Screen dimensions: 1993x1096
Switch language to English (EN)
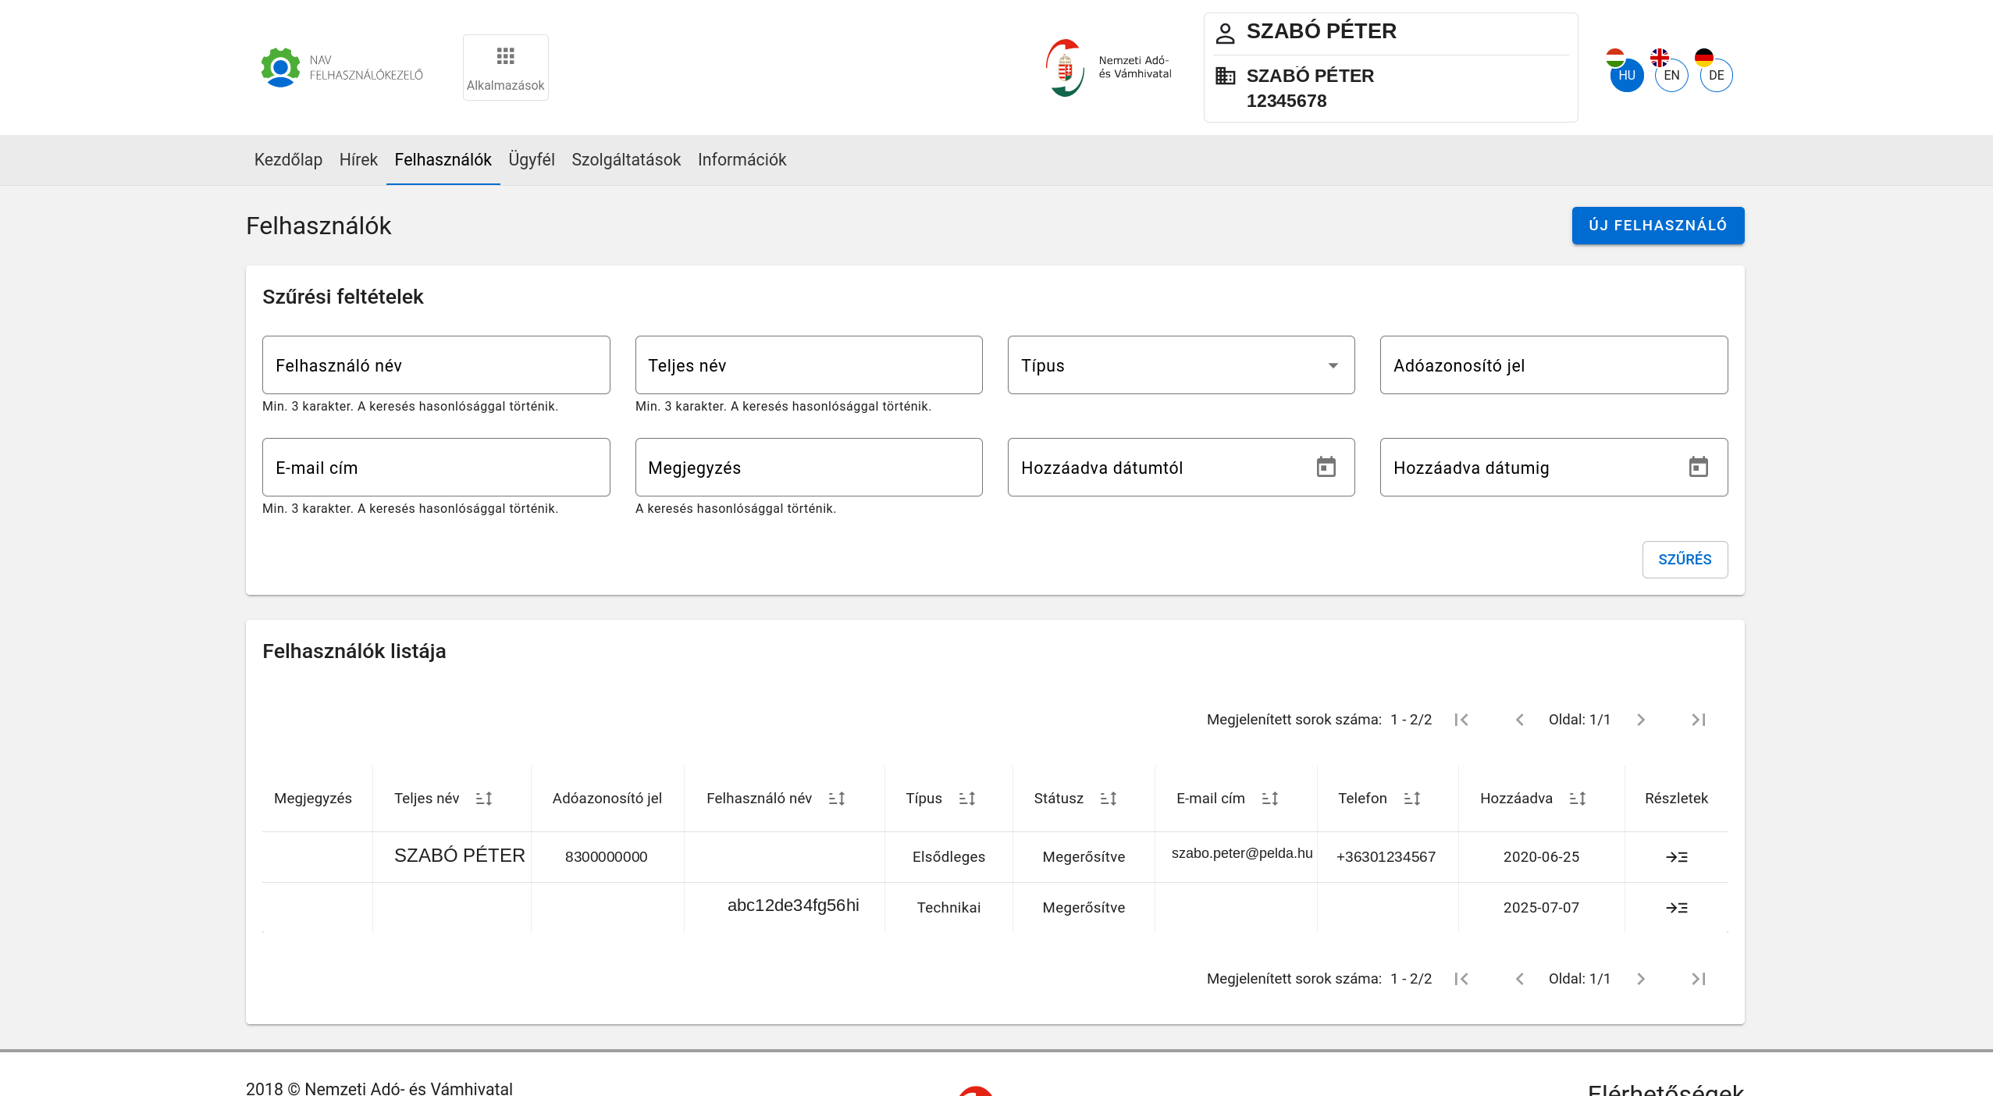point(1671,75)
